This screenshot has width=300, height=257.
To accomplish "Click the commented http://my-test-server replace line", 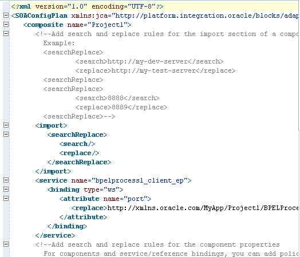I will 155,70.
